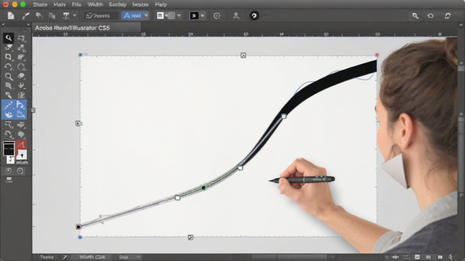Select the Illustrator CS5 document tab

pyautogui.click(x=86, y=28)
